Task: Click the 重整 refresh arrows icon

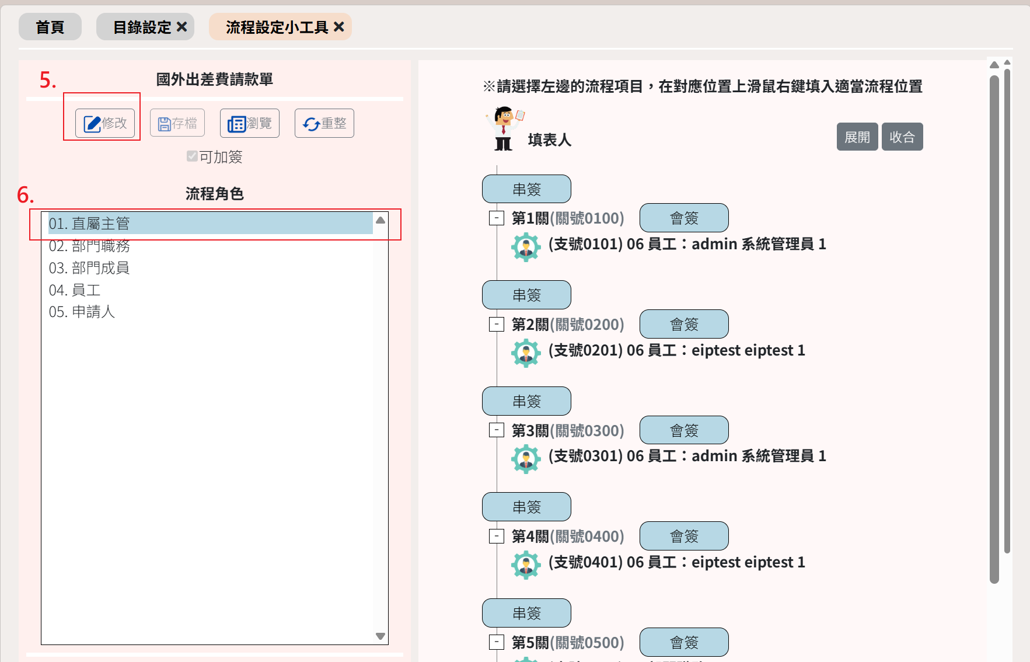Action: (x=311, y=124)
